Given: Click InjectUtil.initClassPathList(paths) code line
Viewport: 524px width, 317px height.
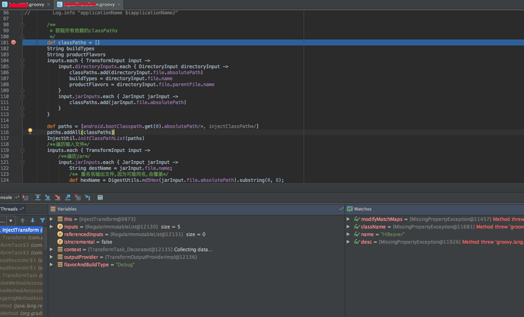Looking at the screenshot, I should point(96,138).
